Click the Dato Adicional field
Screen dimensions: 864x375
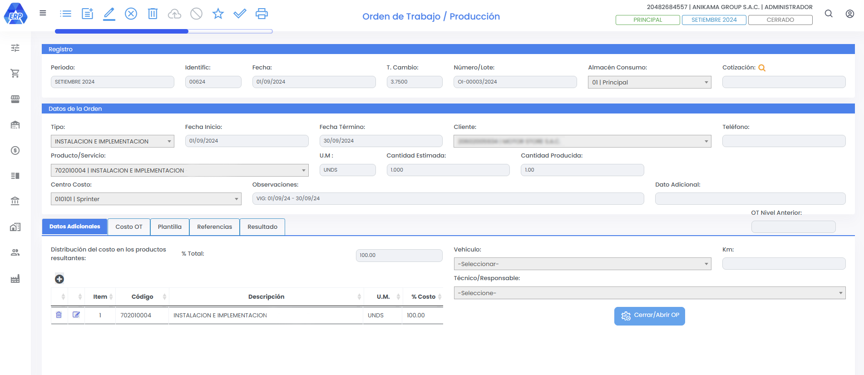pyautogui.click(x=750, y=198)
